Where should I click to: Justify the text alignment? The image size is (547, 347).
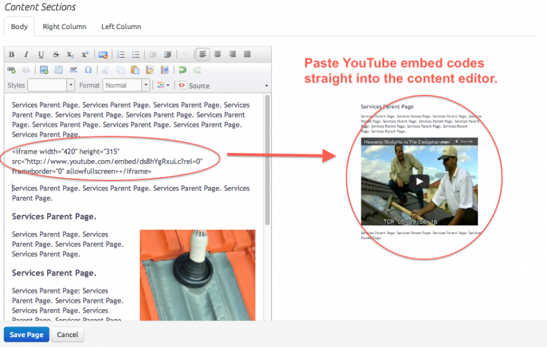247,54
